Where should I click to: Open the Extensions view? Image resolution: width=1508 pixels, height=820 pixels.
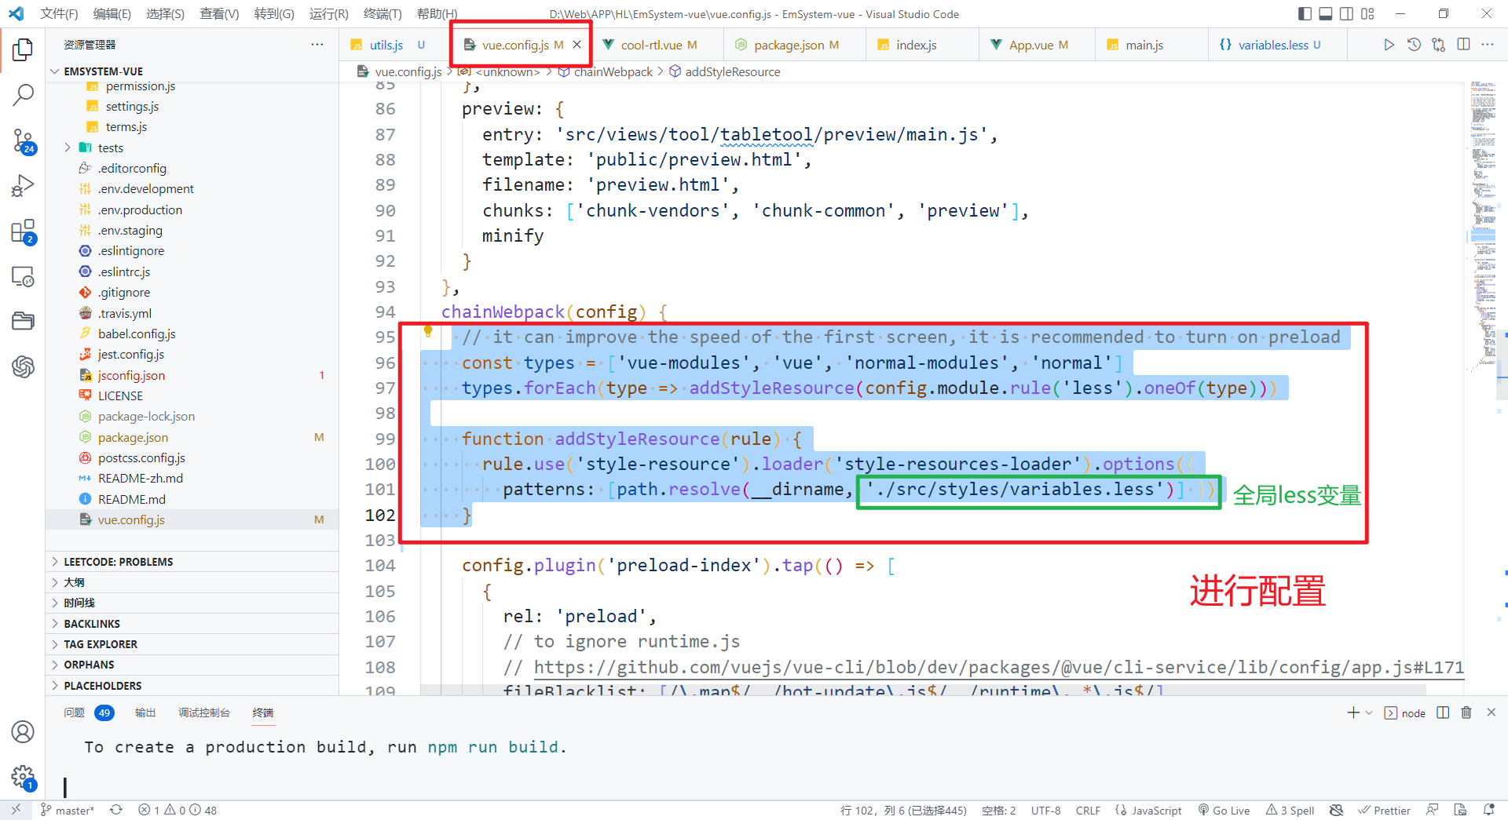23,231
